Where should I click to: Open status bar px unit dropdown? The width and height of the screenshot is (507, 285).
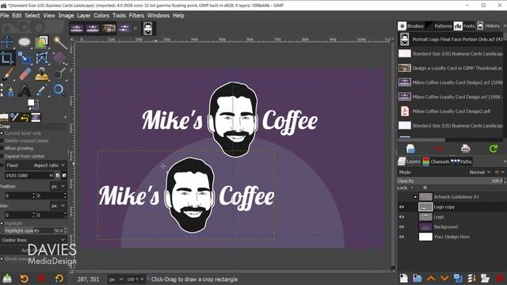click(x=116, y=279)
